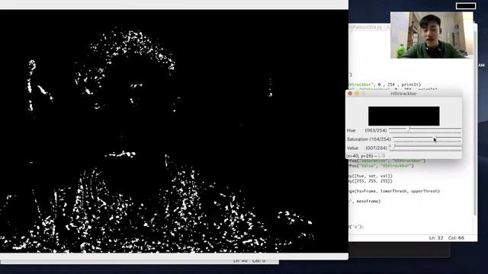Click the '(063/254)' hue value text
This screenshot has width=488, height=274.
(x=376, y=130)
